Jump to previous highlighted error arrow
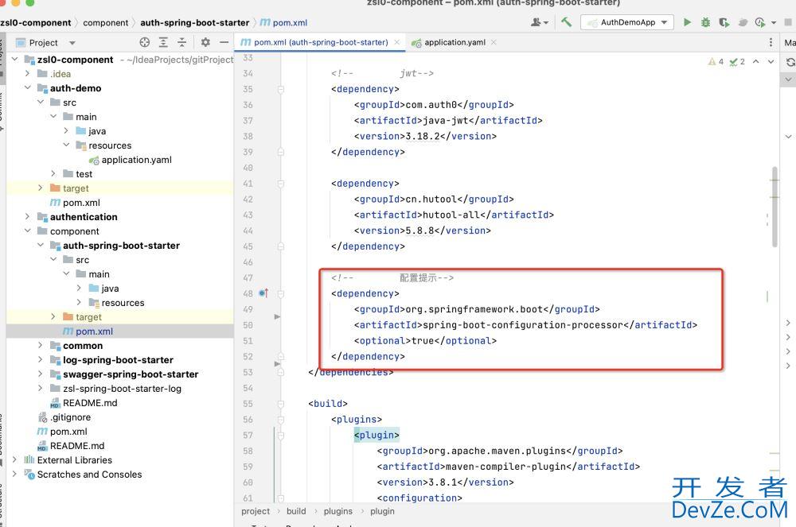This screenshot has width=796, height=527. click(x=756, y=61)
